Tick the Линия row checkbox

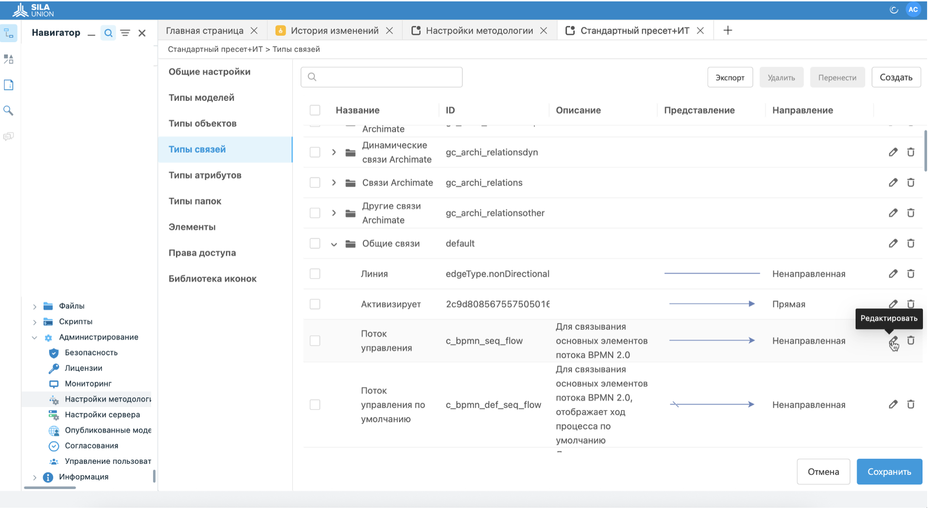point(315,274)
